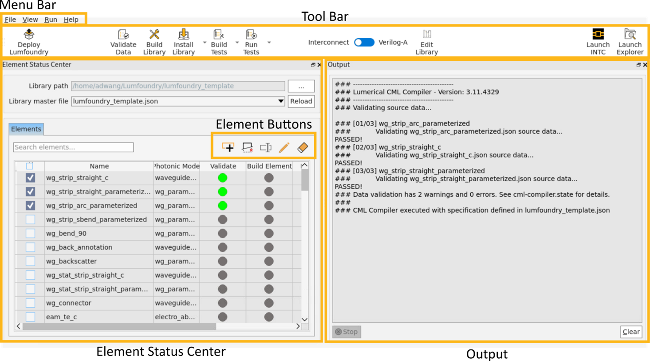Run the Build Library action
This screenshot has height=361, width=650.
154,41
